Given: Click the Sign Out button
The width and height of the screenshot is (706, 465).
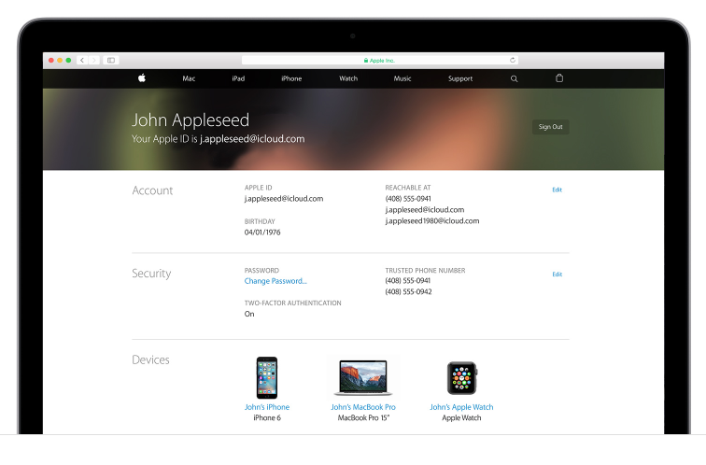Looking at the screenshot, I should [550, 127].
